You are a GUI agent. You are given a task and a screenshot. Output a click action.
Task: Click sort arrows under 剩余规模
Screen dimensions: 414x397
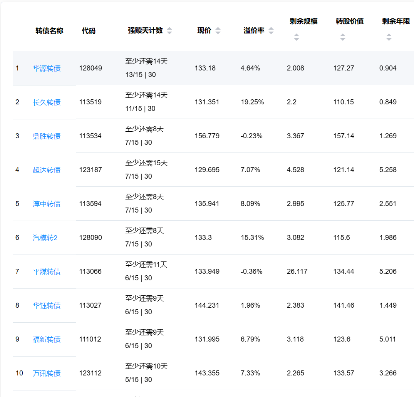point(296,37)
